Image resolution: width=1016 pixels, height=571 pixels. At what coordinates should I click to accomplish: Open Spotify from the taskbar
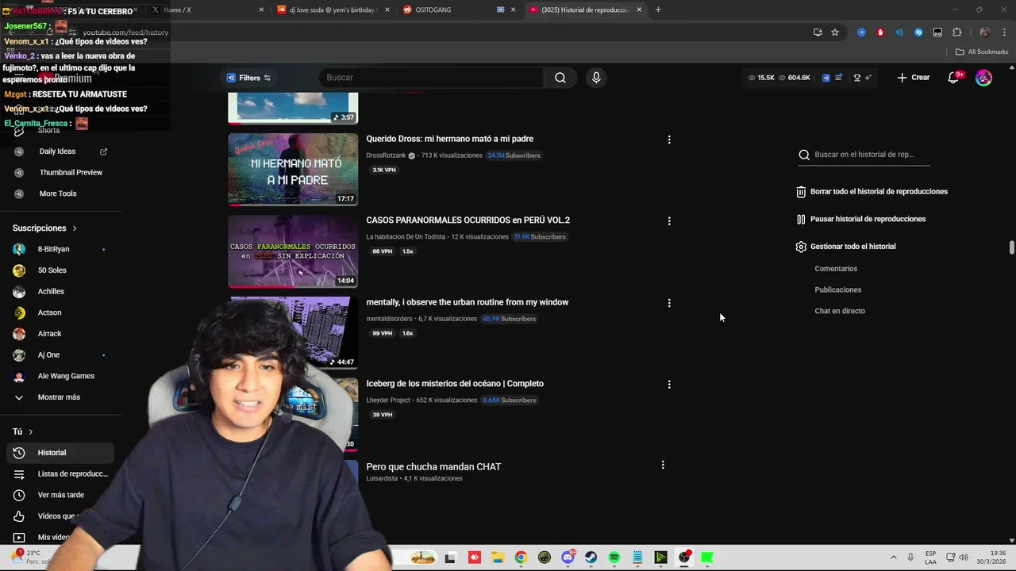[x=614, y=558]
